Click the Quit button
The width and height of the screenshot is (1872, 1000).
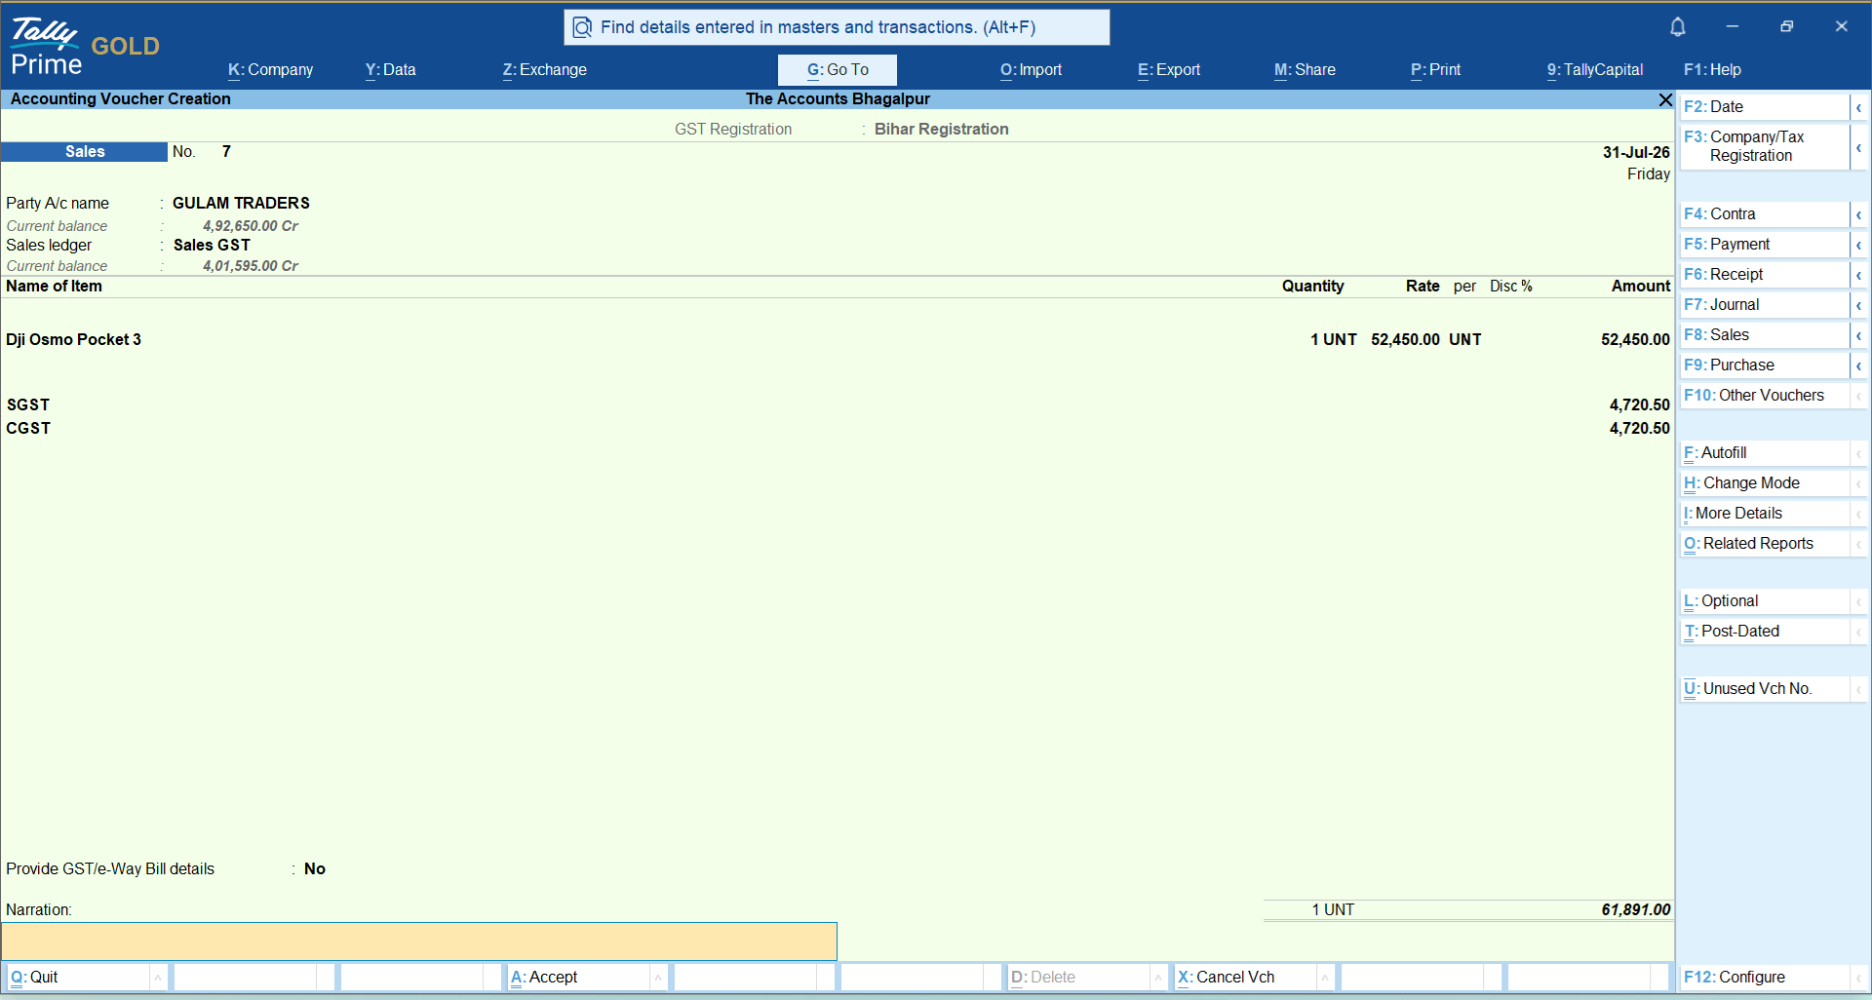click(x=78, y=978)
